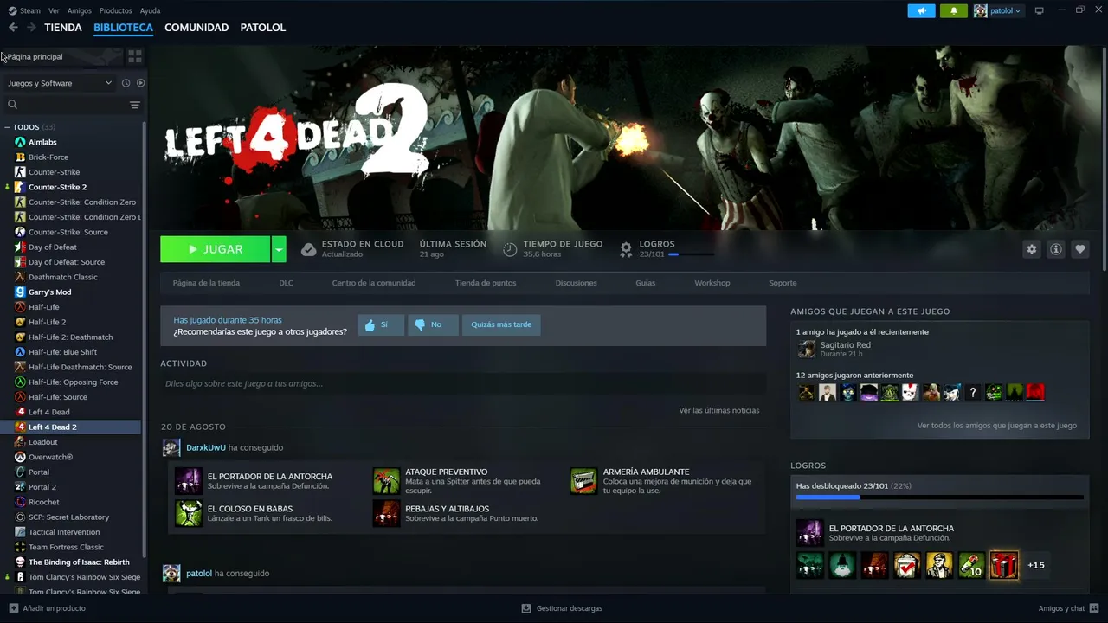Click main page vertical scrollbar
This screenshot has height=623, width=1108.
pyautogui.click(x=1104, y=160)
